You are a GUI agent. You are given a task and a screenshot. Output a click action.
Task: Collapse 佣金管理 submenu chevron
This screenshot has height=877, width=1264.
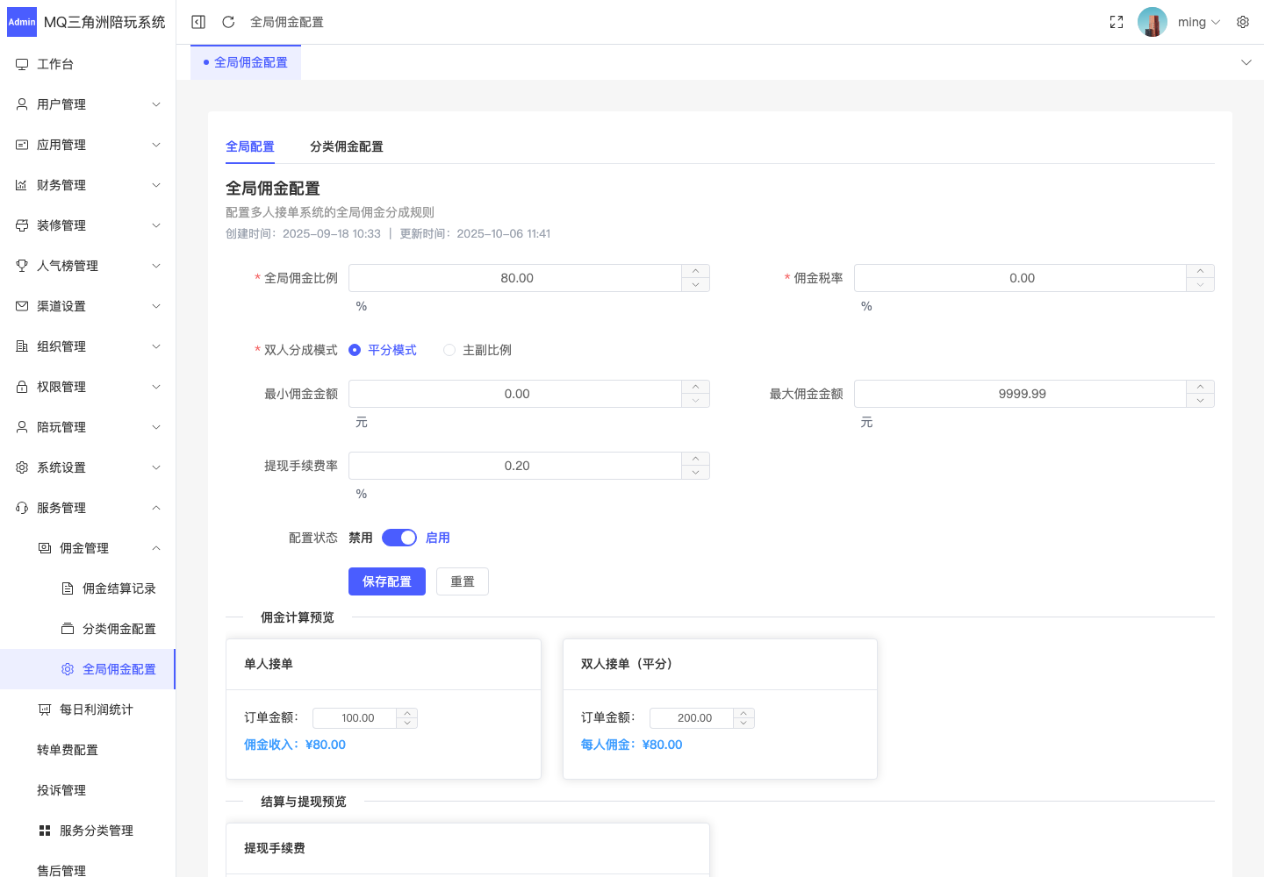point(156,548)
